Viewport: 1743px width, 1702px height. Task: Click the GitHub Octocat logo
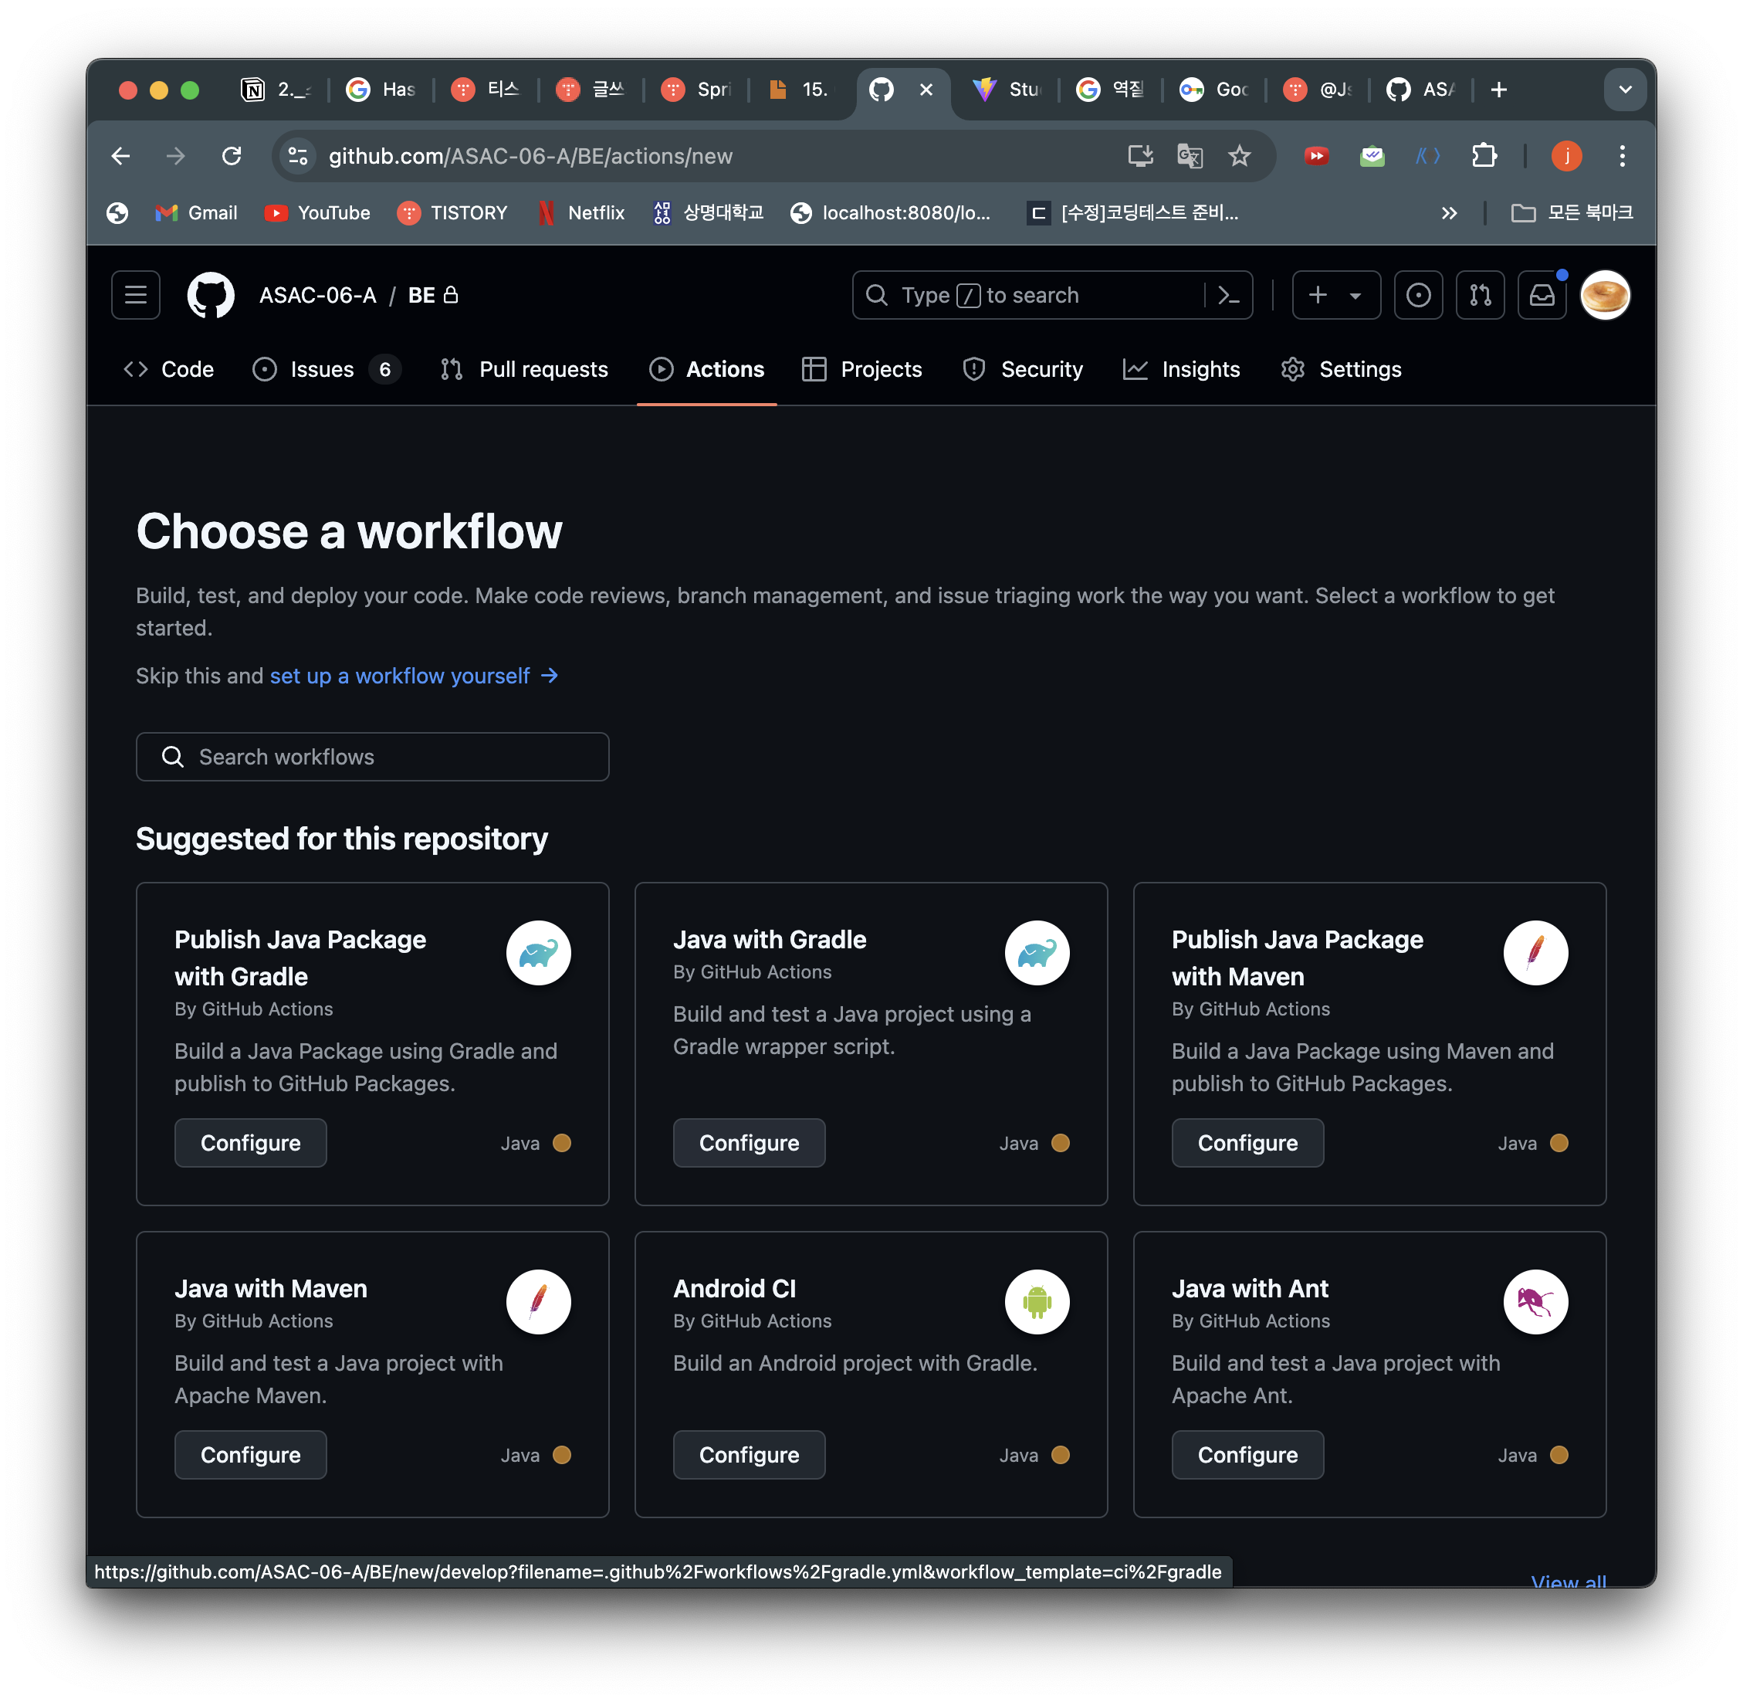point(211,295)
